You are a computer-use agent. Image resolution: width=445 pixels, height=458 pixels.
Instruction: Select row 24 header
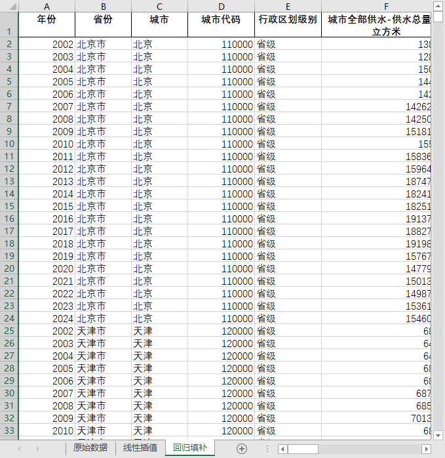coord(9,318)
